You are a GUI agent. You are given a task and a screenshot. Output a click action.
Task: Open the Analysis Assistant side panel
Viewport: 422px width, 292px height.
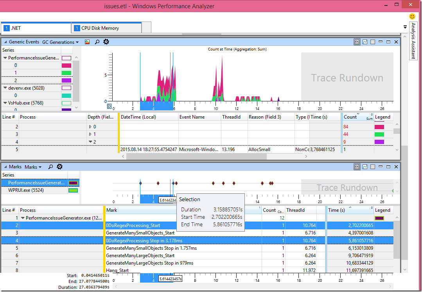coord(413,41)
